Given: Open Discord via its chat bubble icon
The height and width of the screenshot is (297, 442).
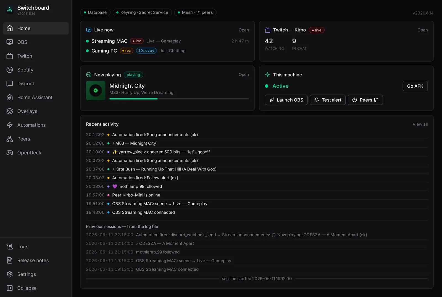Looking at the screenshot, I should tap(10, 83).
